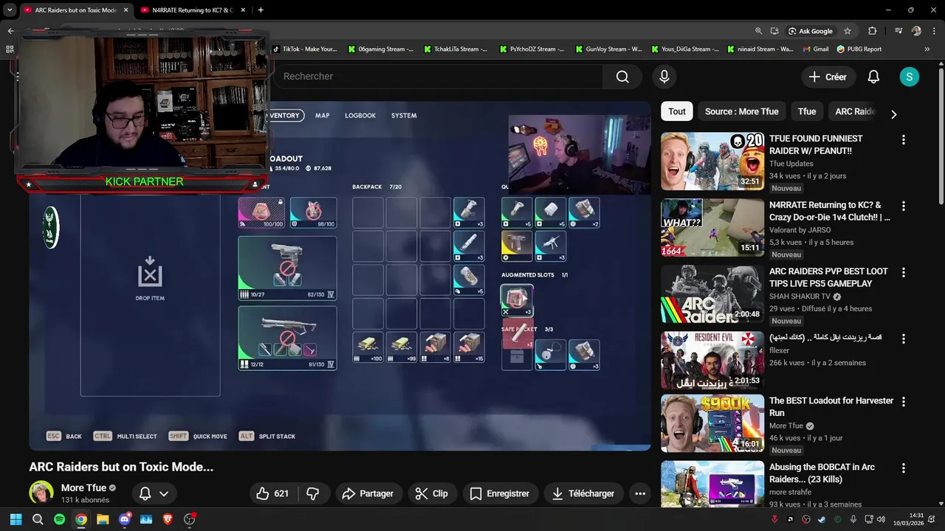Open more actions ellipsis under the video

(x=640, y=493)
